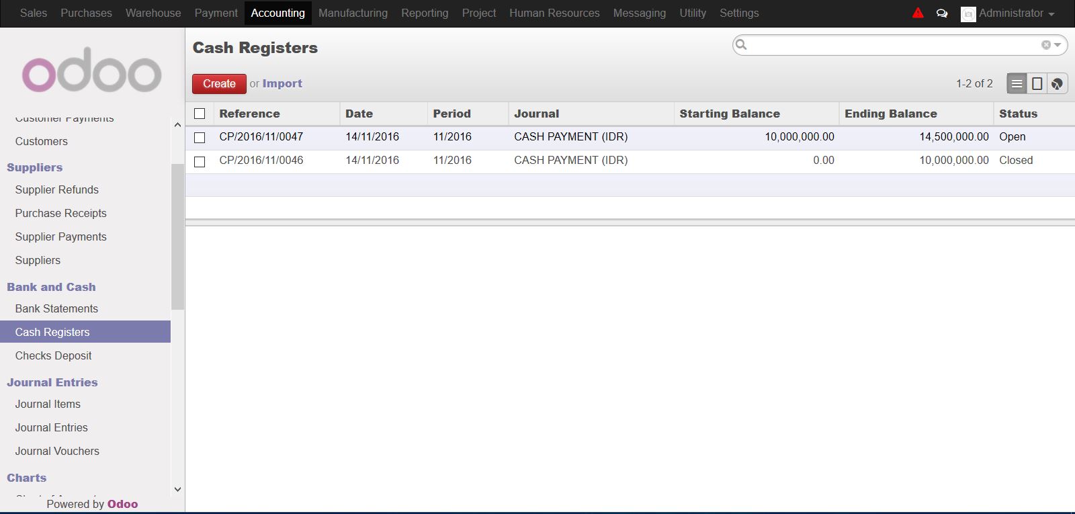Sort by Reference column
Screen dimensions: 1075x514
(x=277, y=114)
